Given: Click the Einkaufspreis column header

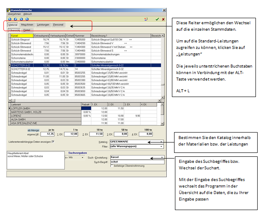Looking at the screenshot, I should tap(42, 36).
